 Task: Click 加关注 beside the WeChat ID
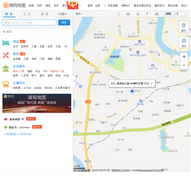point(37,127)
